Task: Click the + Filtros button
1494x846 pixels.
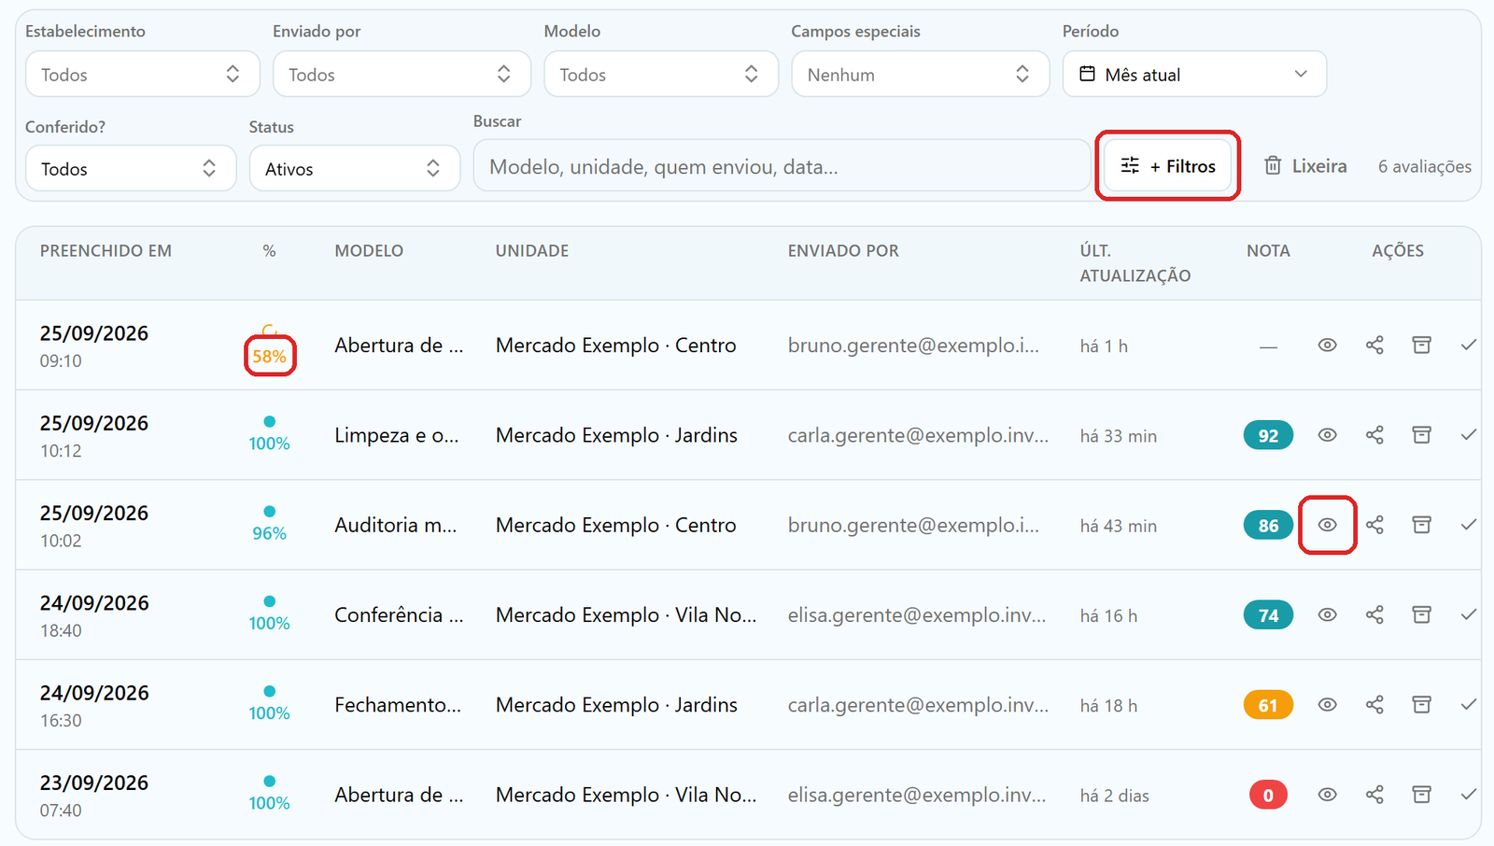Action: pyautogui.click(x=1168, y=166)
